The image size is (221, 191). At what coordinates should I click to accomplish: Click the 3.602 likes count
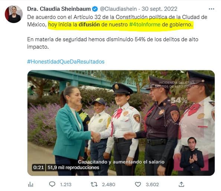(152, 185)
